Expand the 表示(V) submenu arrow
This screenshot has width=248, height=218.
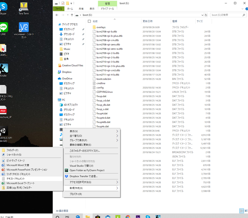[x=118, y=131]
